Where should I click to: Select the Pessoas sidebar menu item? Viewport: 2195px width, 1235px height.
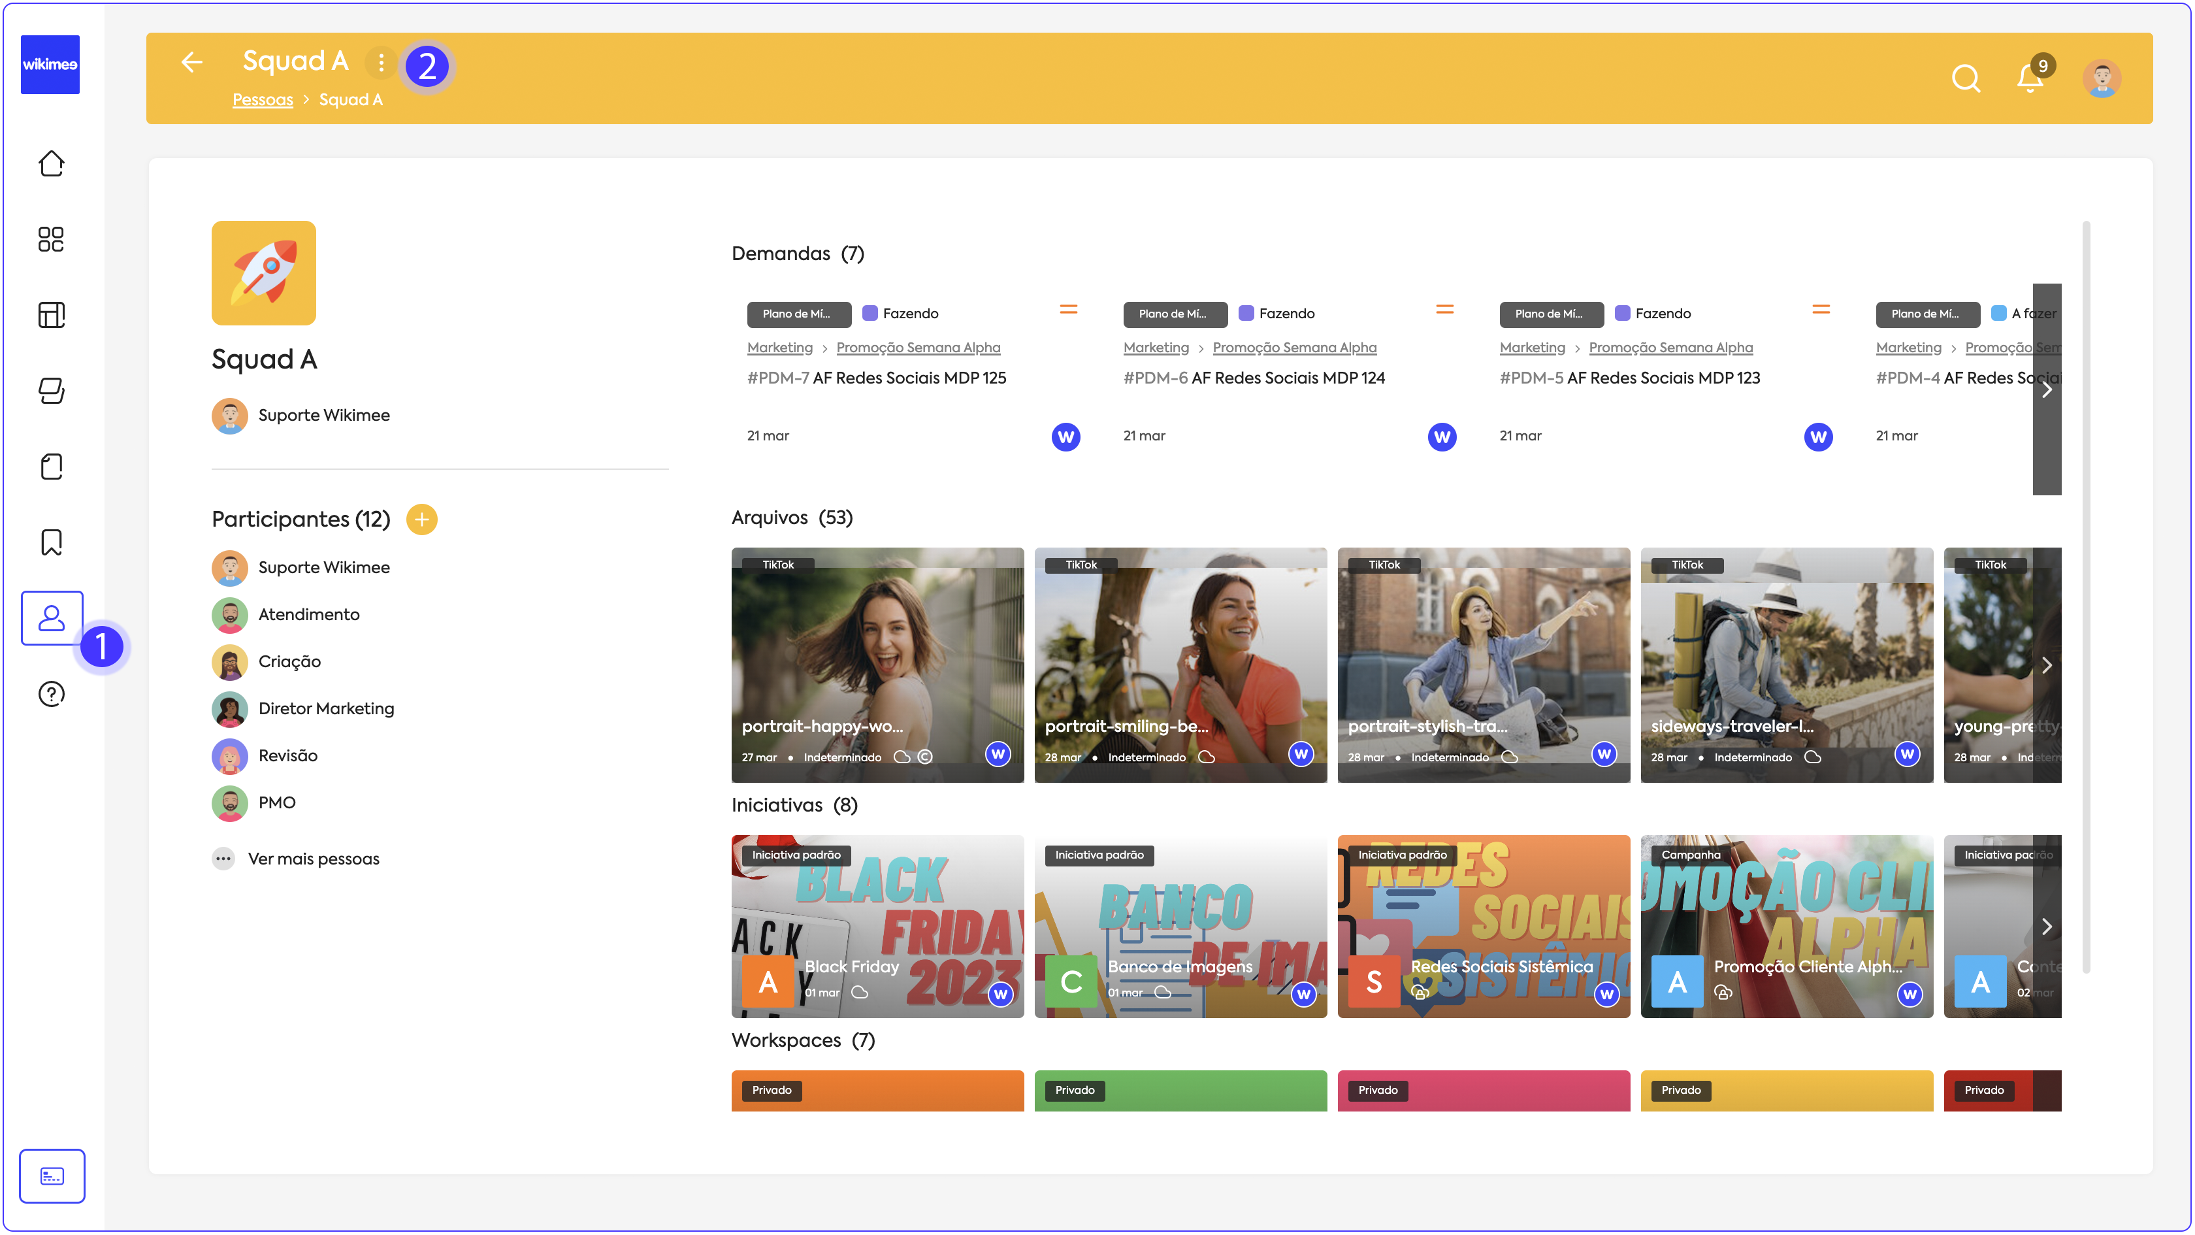pos(51,618)
